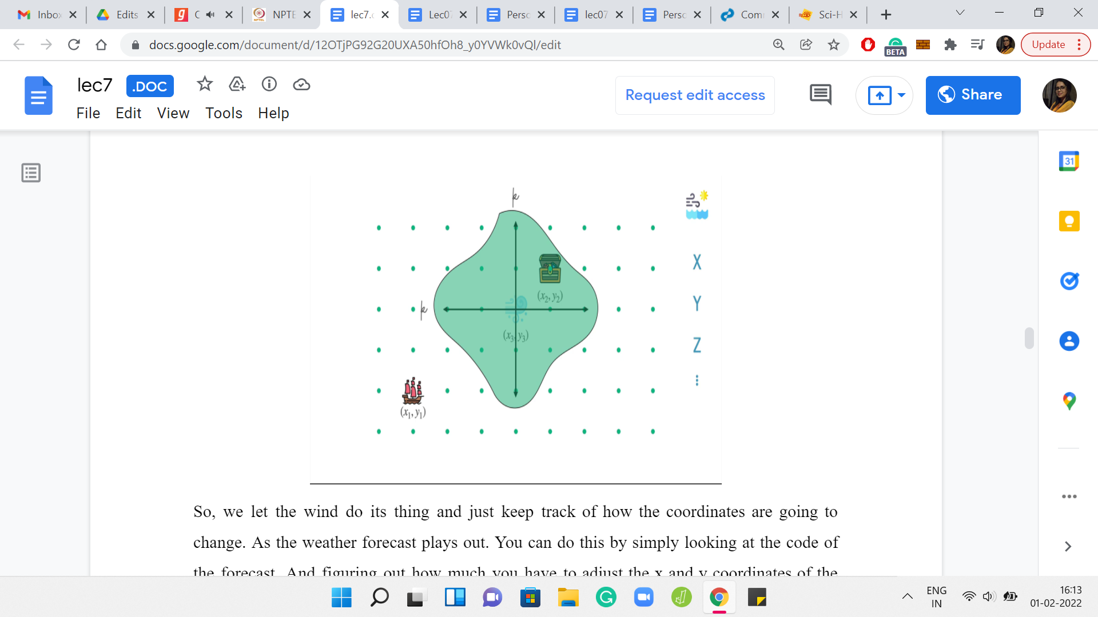Star the lec7 document
The image size is (1098, 617).
tap(204, 85)
